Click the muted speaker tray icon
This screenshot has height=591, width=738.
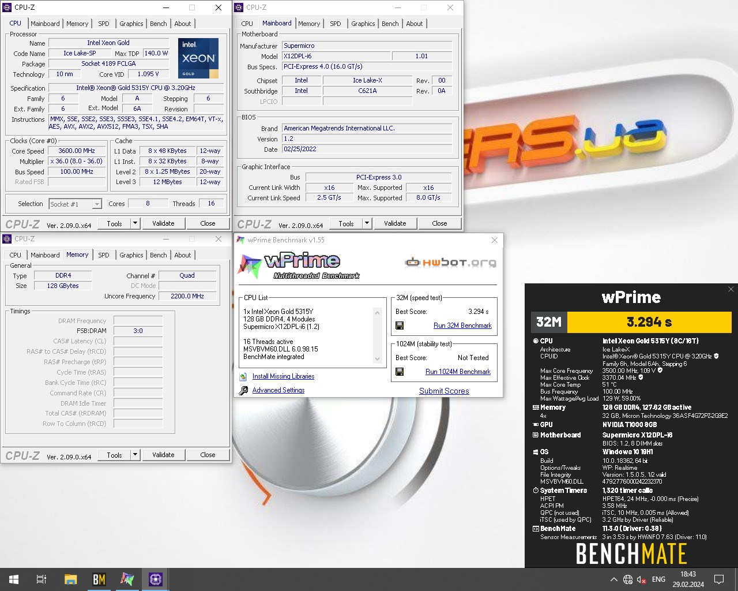pos(642,579)
